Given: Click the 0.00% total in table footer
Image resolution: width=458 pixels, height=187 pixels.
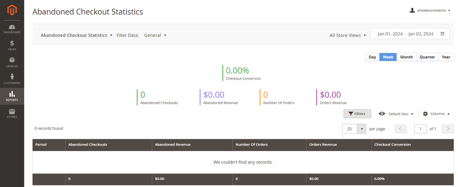Looking at the screenshot, I should tap(380, 179).
